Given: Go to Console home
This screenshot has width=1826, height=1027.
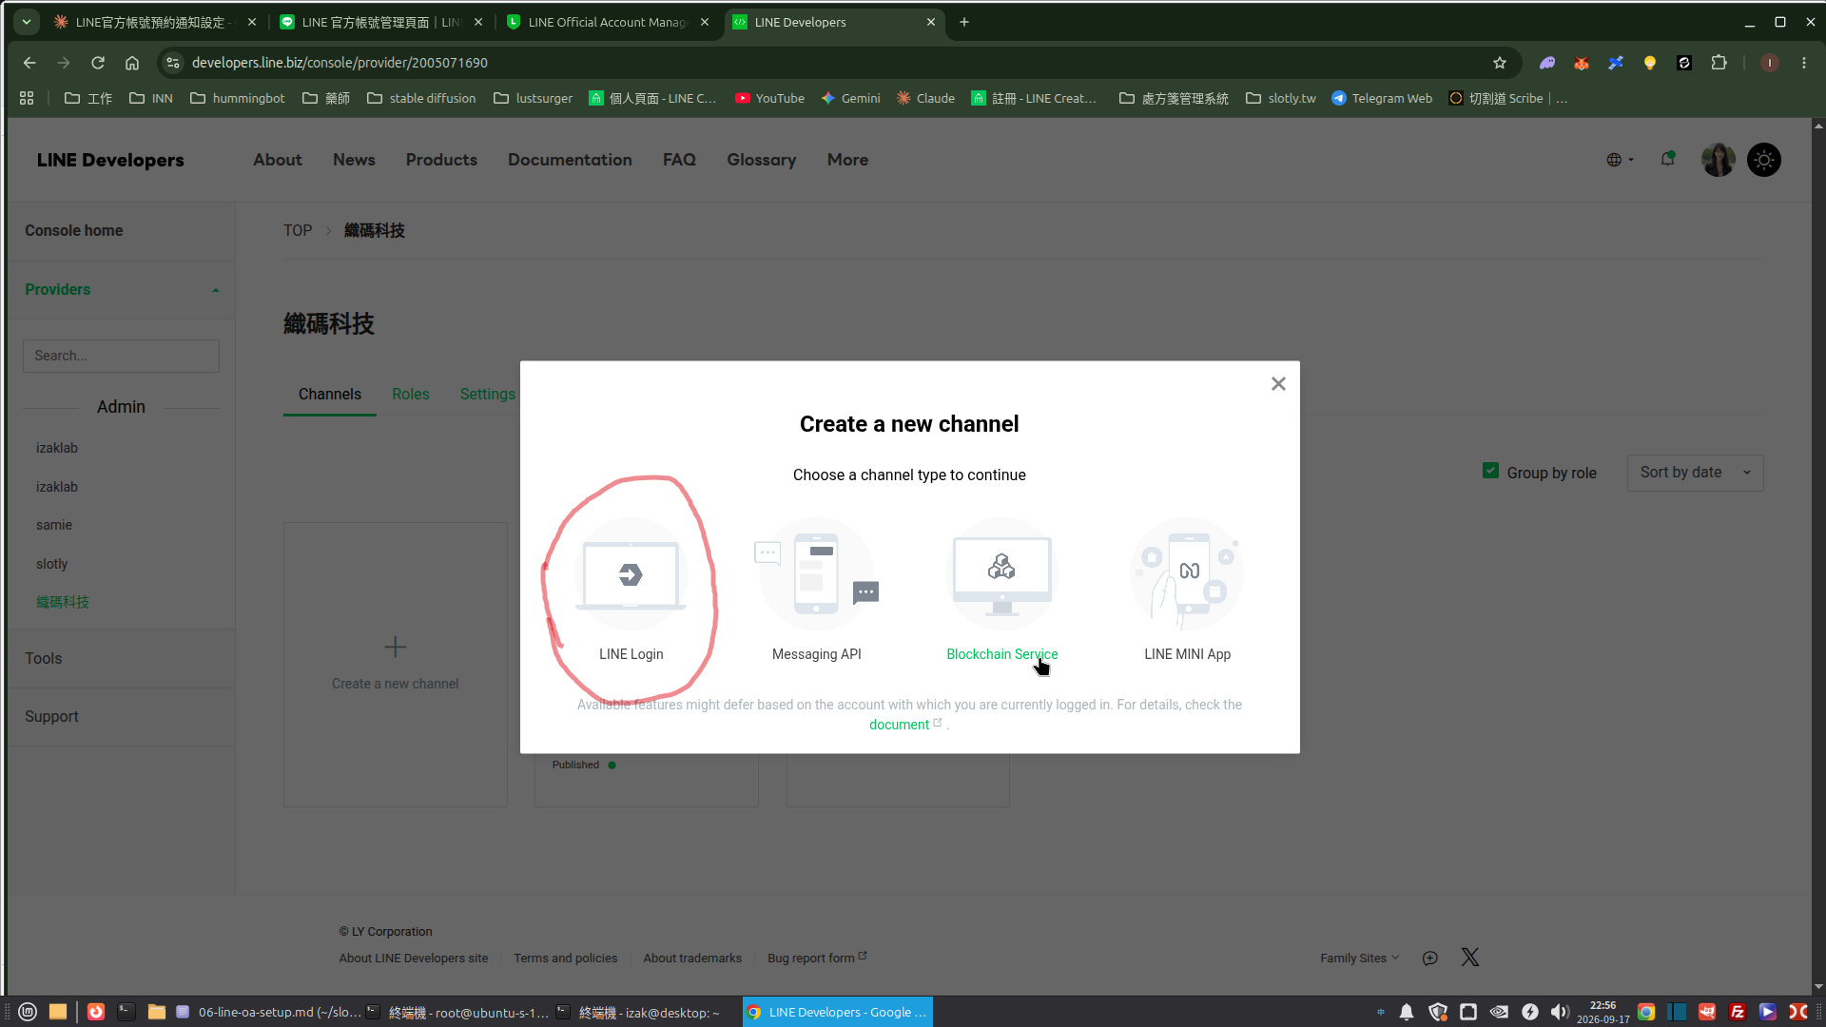Looking at the screenshot, I should 73,230.
